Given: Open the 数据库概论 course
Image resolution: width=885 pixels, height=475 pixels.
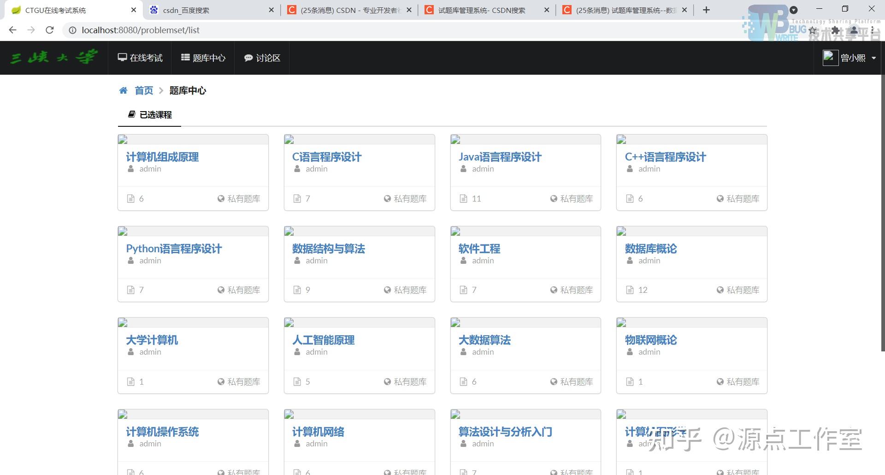Looking at the screenshot, I should tap(651, 249).
